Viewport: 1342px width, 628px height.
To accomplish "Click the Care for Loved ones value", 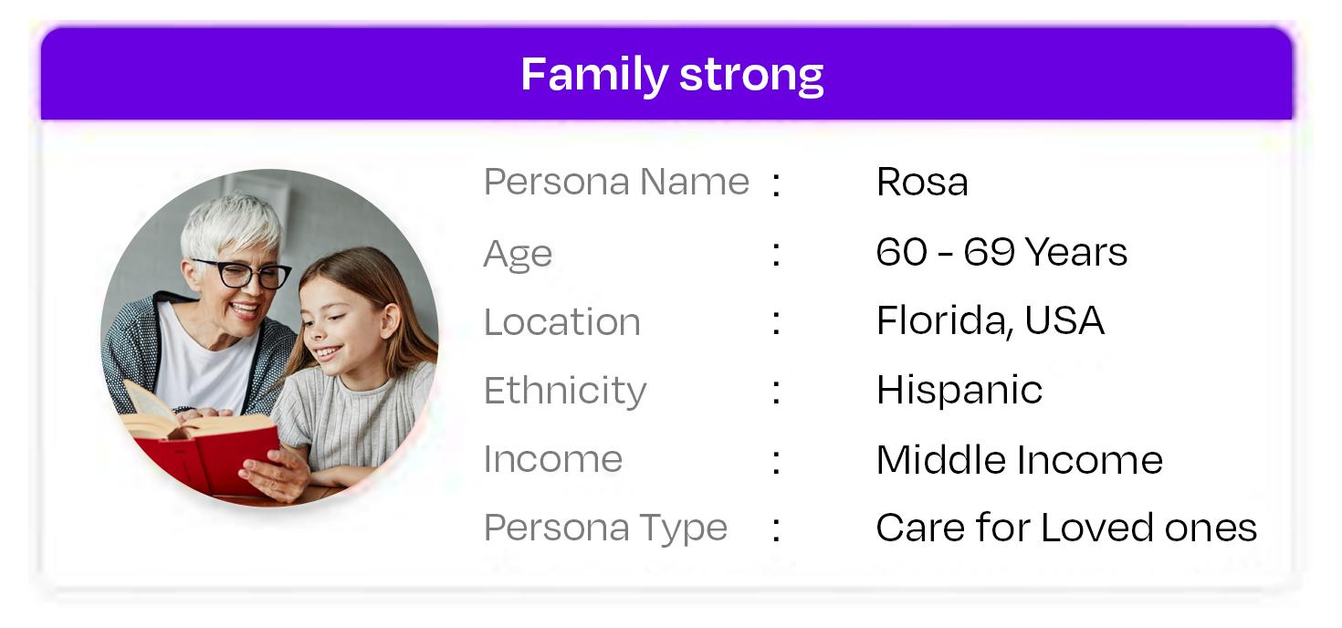I will (x=1066, y=528).
